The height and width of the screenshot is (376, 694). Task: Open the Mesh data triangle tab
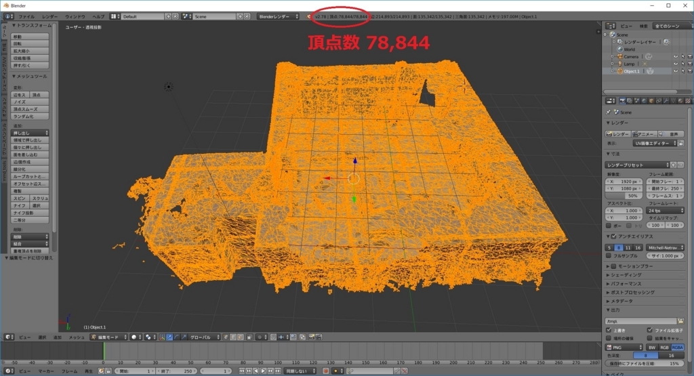tap(673, 101)
